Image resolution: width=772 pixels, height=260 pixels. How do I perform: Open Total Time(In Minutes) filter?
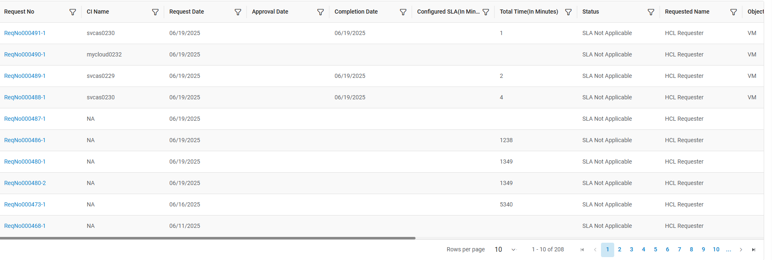[568, 12]
